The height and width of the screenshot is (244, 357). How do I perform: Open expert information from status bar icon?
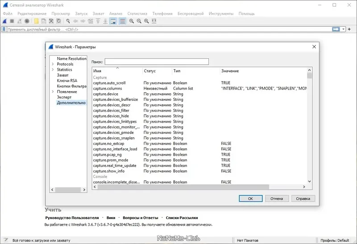tap(6, 240)
